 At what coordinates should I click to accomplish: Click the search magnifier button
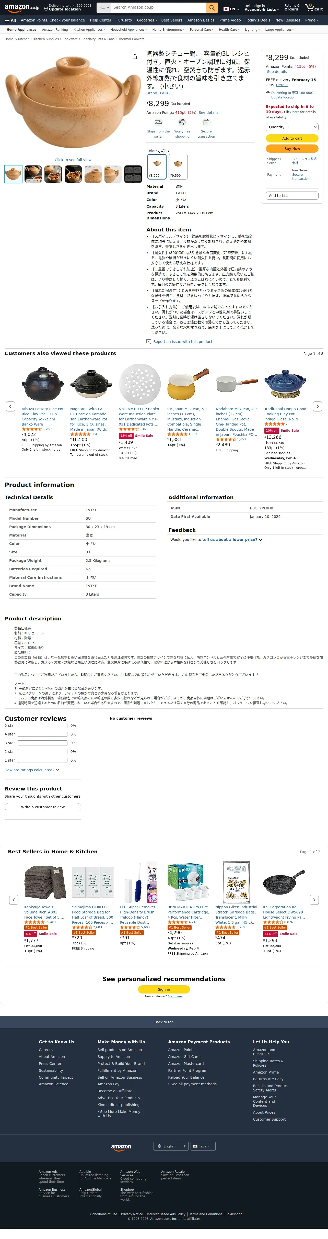point(212,8)
